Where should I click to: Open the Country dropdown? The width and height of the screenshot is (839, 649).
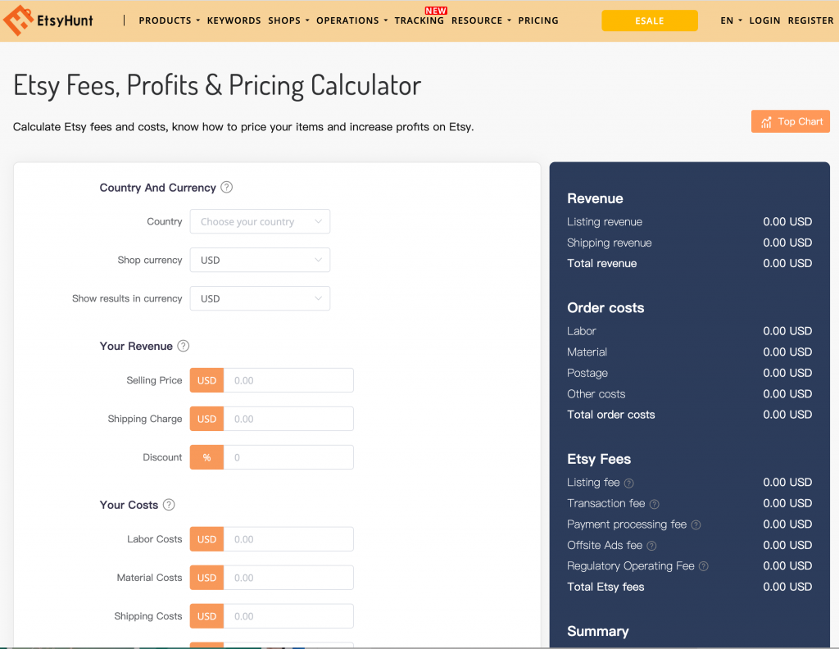pos(260,222)
